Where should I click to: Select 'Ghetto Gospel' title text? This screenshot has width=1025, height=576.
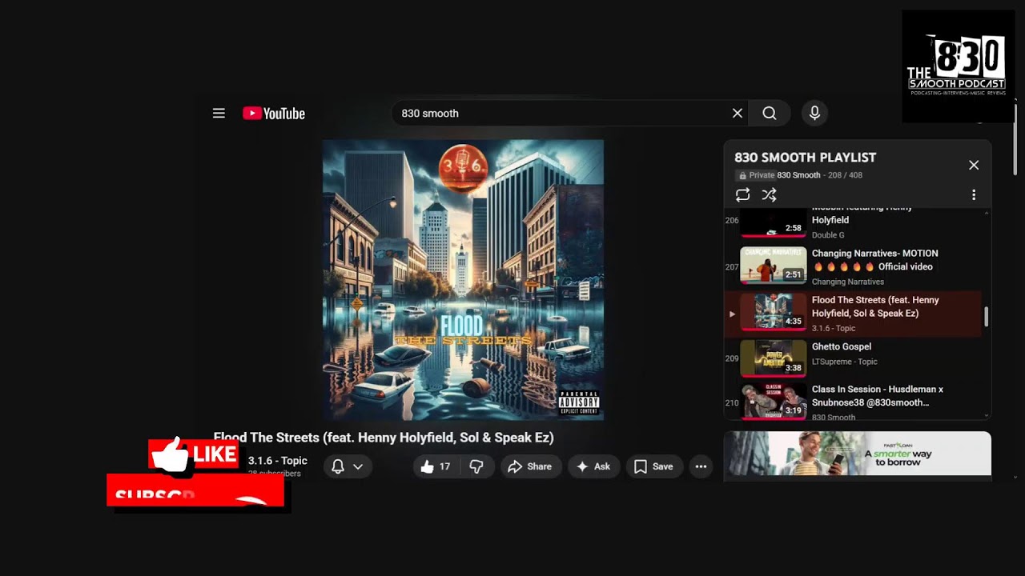pos(842,346)
